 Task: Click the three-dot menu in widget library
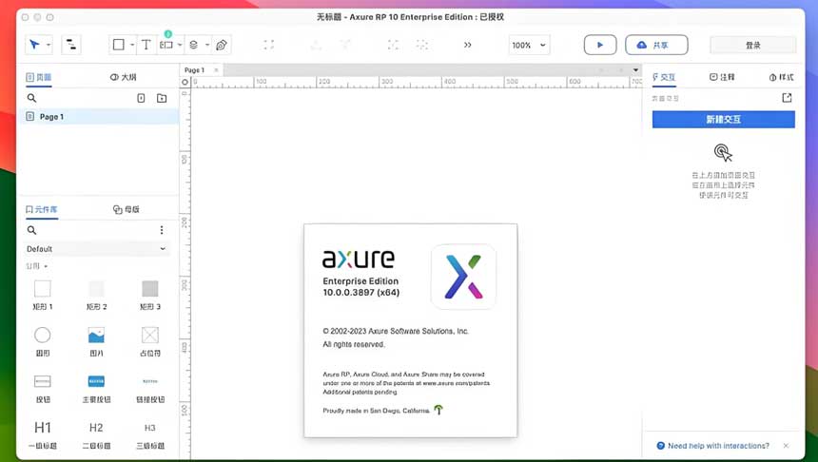pyautogui.click(x=162, y=230)
